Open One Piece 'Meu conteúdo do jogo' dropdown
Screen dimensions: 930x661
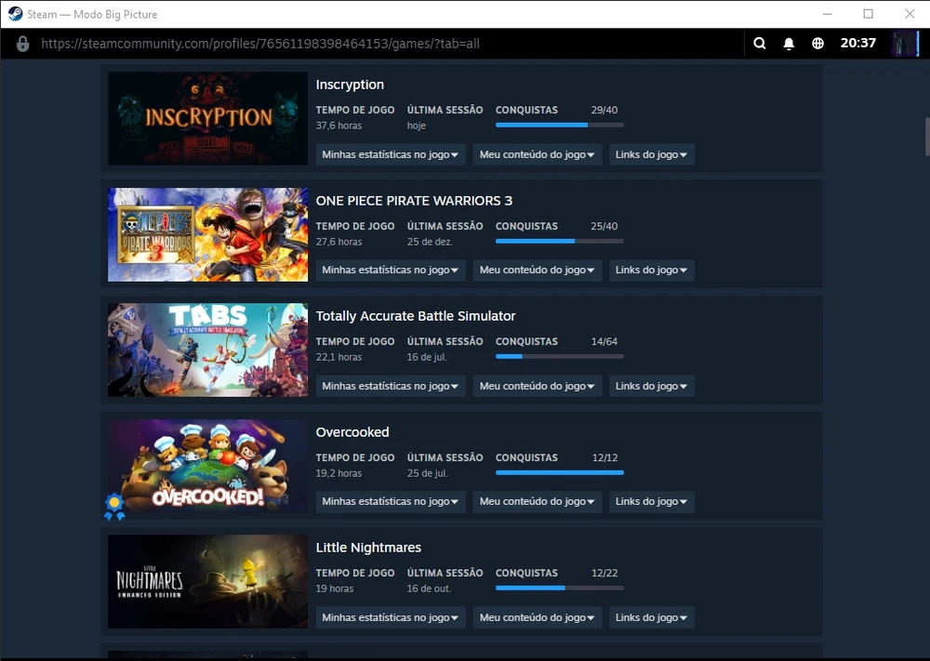point(538,271)
